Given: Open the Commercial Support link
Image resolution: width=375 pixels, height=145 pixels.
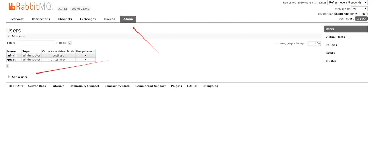Looking at the screenshot, I should [x=150, y=86].
